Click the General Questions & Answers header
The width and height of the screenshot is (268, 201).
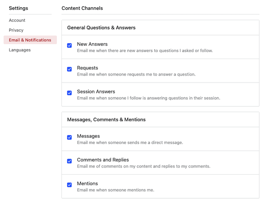101,28
